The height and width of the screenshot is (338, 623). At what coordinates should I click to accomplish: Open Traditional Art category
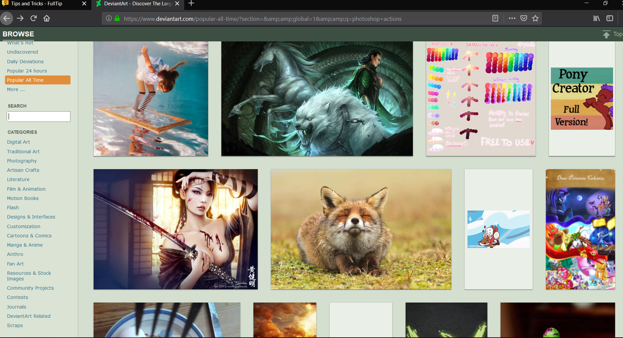[23, 152]
